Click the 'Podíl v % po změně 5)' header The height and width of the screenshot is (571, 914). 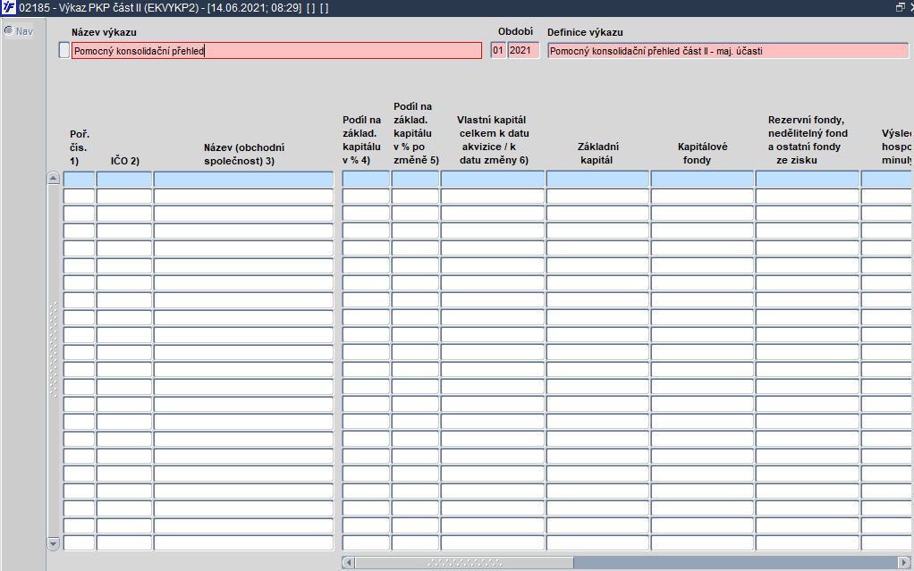click(x=416, y=133)
